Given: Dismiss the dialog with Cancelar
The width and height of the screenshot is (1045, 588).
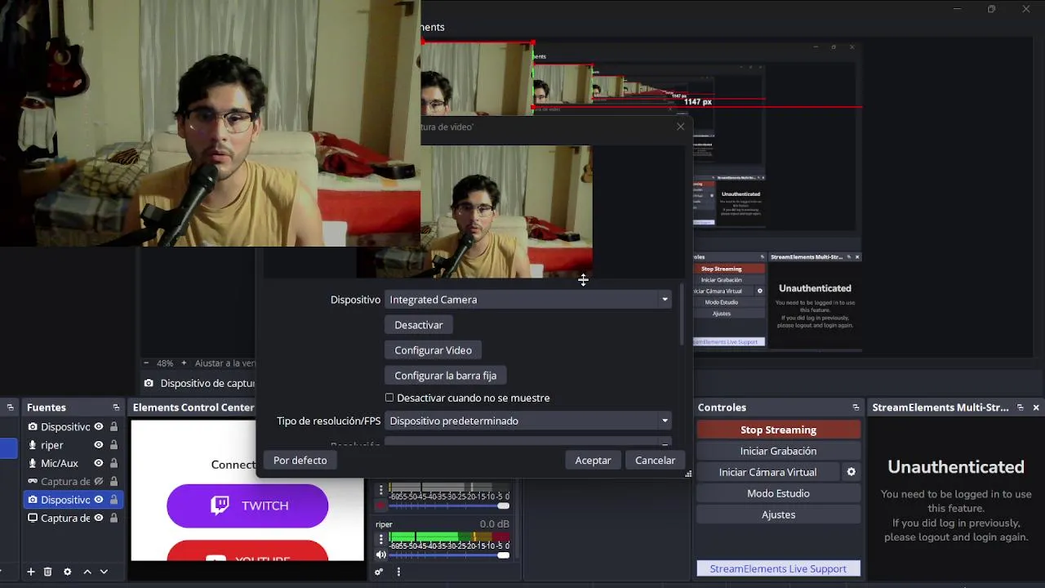Looking at the screenshot, I should point(655,461).
